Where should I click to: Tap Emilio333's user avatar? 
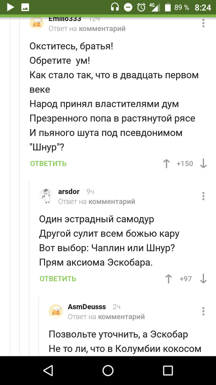pyautogui.click(x=36, y=23)
